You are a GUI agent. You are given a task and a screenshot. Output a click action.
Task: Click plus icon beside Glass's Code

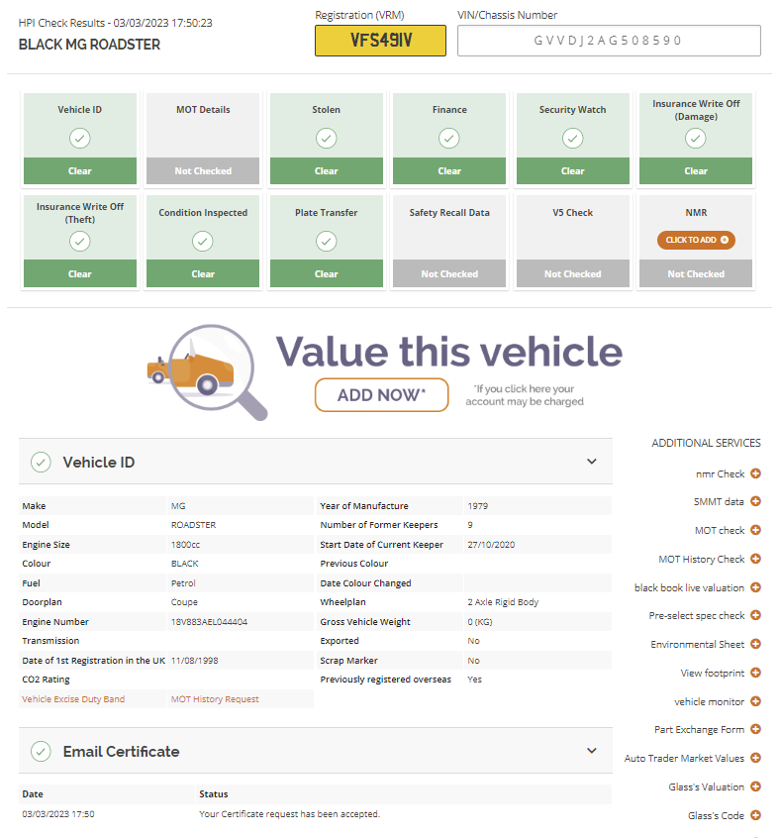pyautogui.click(x=755, y=815)
